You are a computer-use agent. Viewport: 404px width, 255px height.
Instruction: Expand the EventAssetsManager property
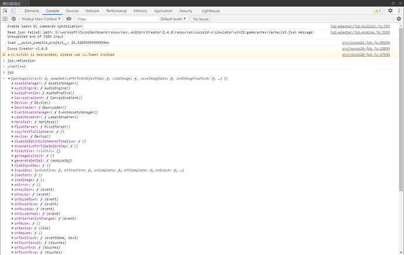(x=12, y=112)
